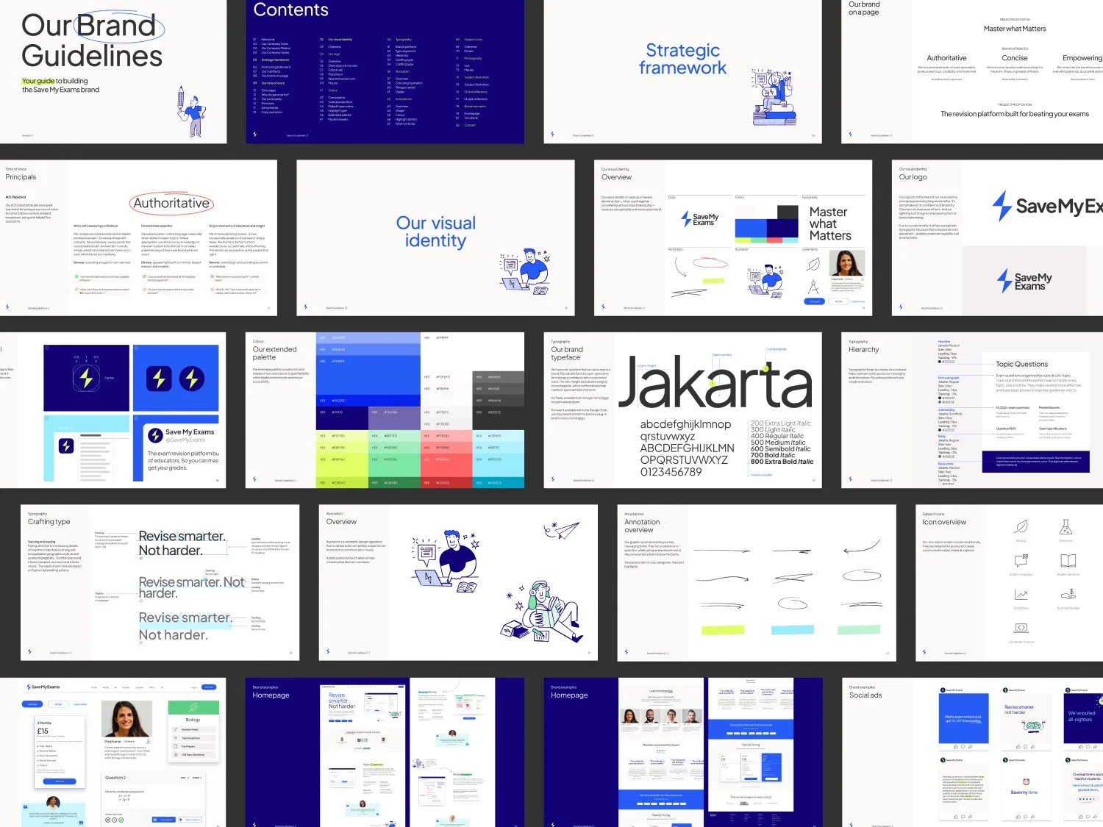The height and width of the screenshot is (827, 1103).
Task: Select the rounded-square lightning app icon
Action: [159, 378]
